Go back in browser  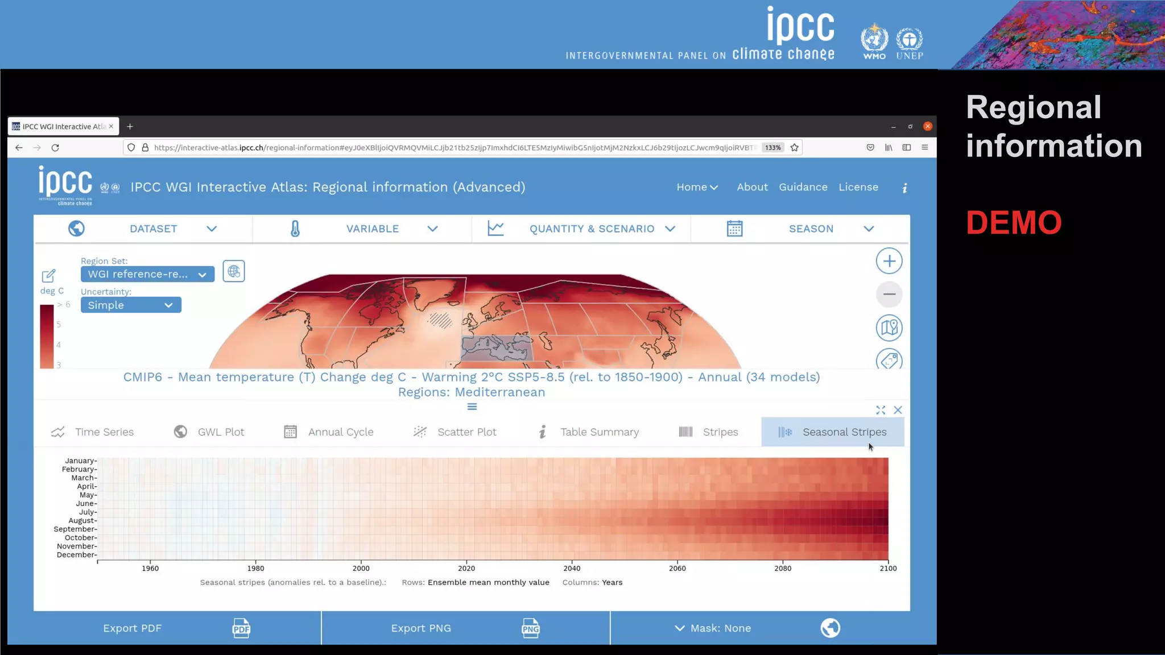(19, 148)
